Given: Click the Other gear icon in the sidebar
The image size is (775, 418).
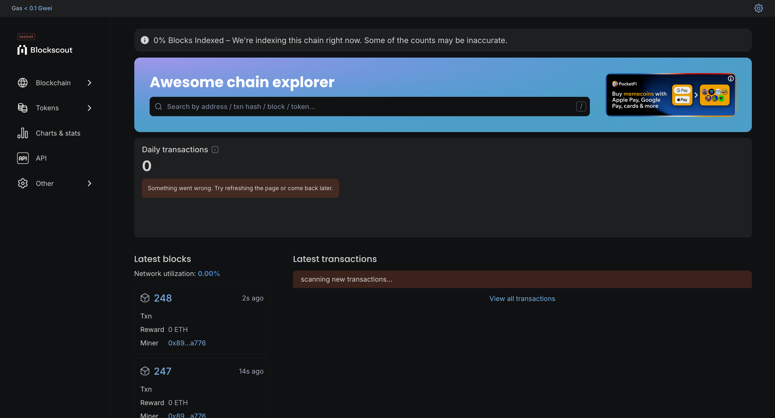Looking at the screenshot, I should click(x=23, y=183).
